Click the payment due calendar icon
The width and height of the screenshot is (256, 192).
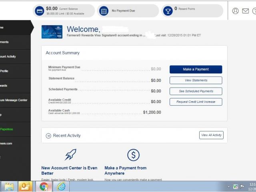tap(104, 11)
